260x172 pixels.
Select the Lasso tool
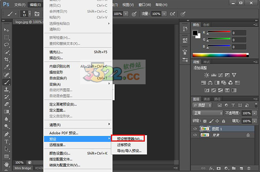point(6,45)
